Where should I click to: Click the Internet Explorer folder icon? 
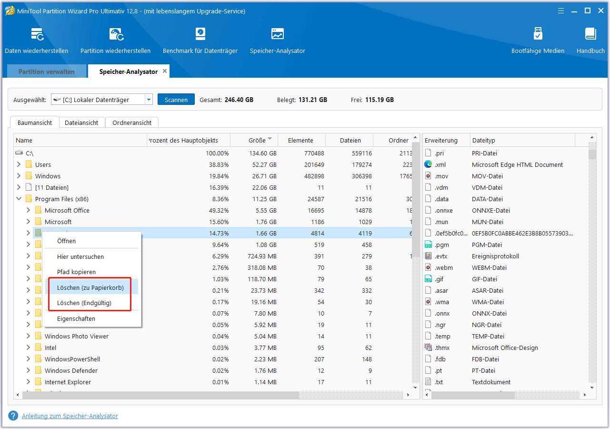(x=39, y=382)
